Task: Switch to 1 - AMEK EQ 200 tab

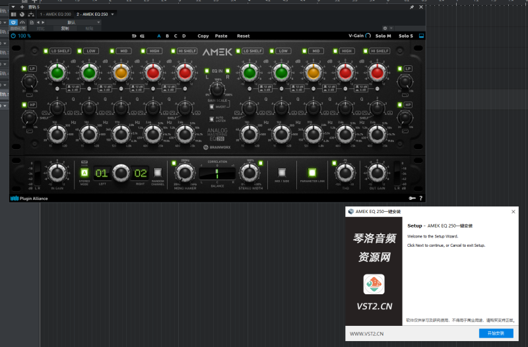Action: tap(55, 14)
